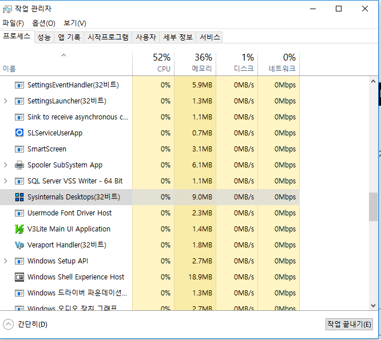Switch to the 성능 tab
The width and height of the screenshot is (381, 340).
point(43,37)
